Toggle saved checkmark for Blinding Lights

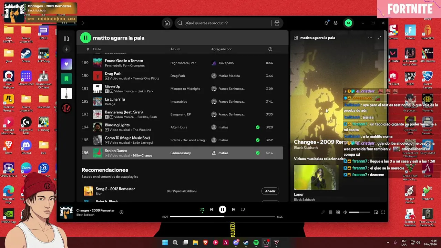(258, 127)
